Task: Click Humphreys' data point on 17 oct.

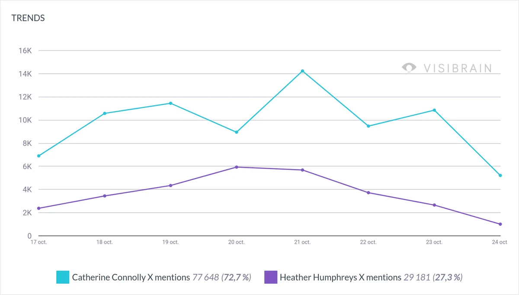Action: [x=39, y=208]
